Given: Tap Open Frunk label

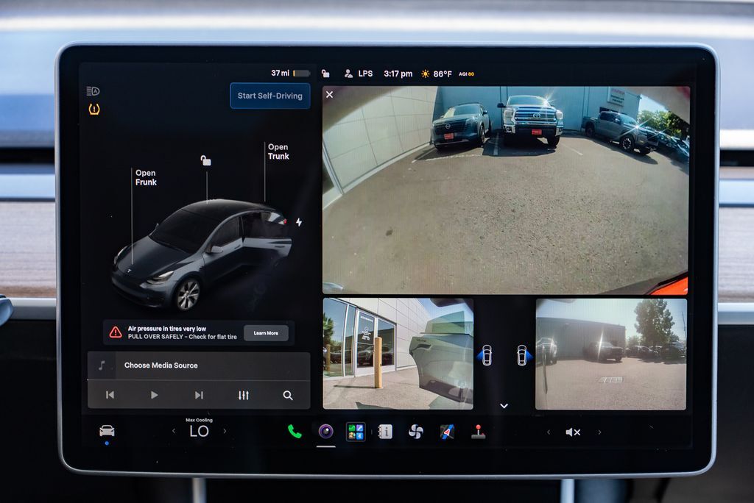Looking at the screenshot, I should point(146,177).
